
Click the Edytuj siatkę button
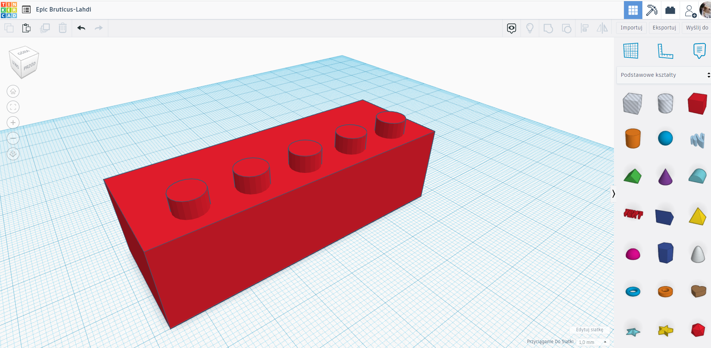pyautogui.click(x=589, y=330)
